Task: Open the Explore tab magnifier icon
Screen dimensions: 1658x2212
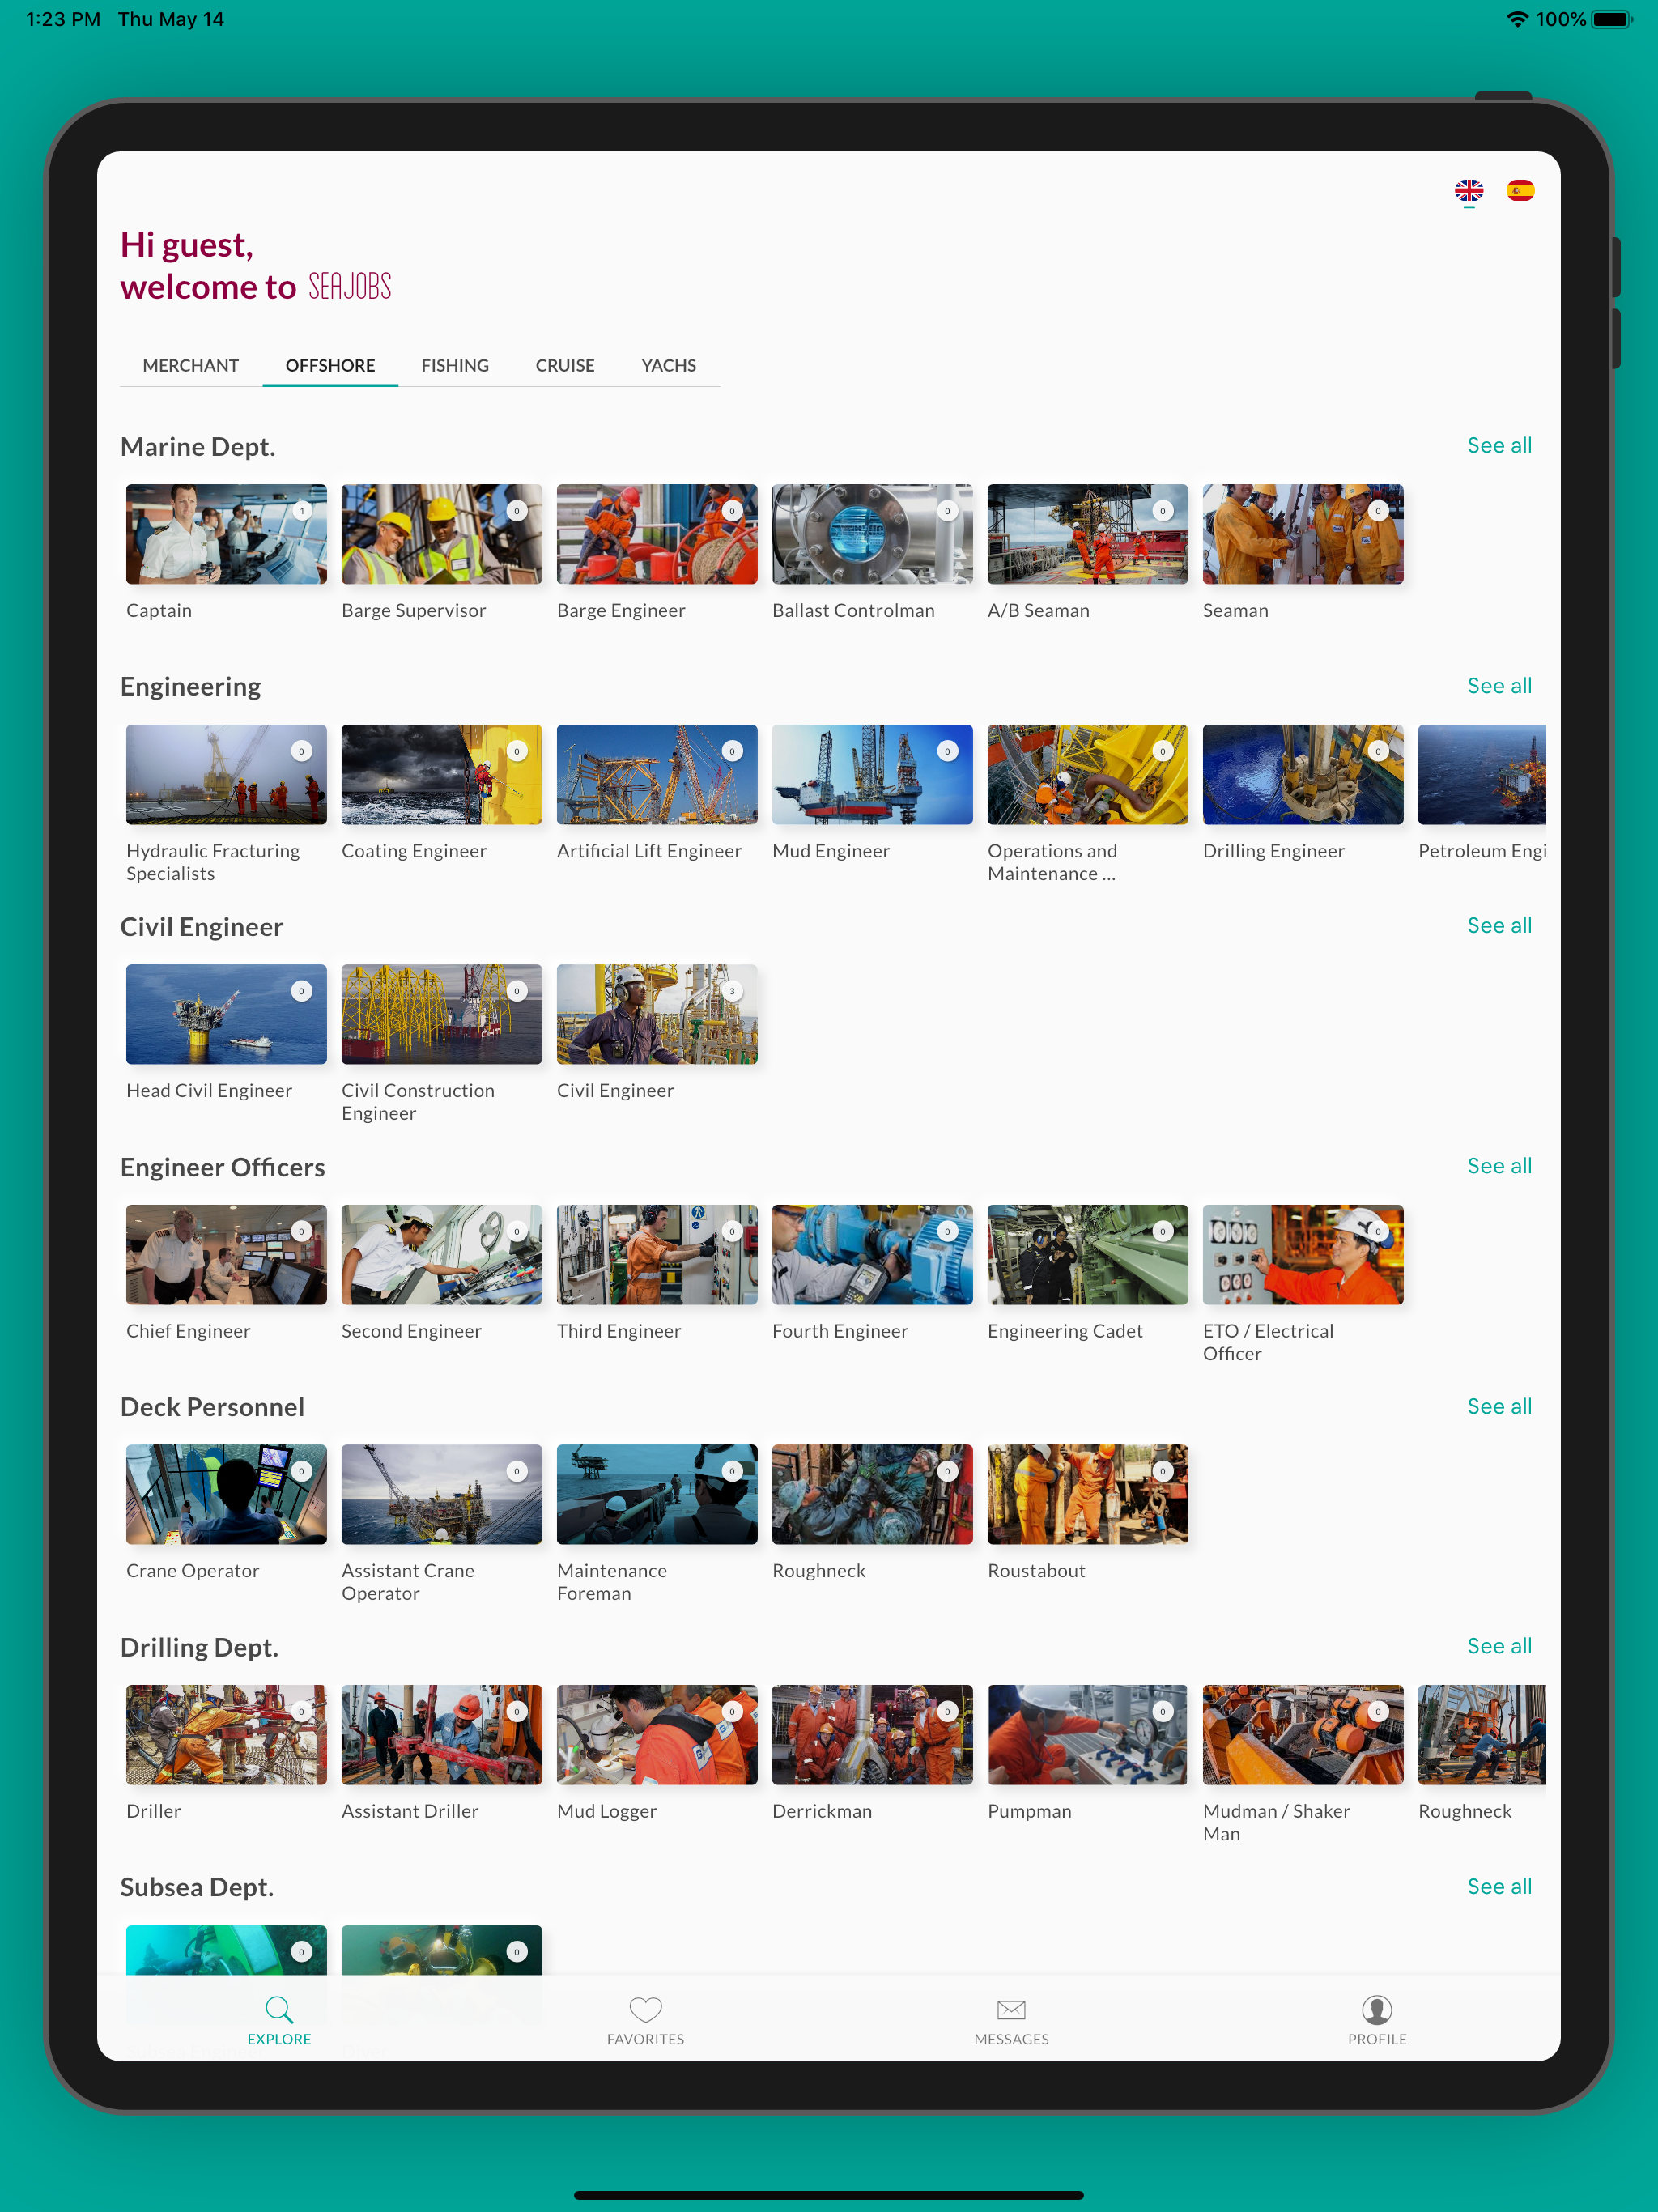Action: coord(279,2009)
